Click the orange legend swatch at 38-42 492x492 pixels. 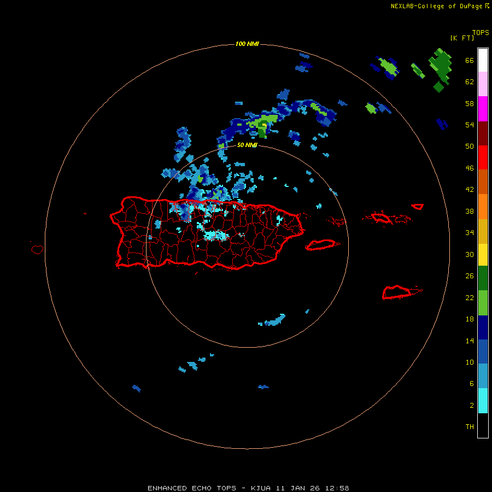(483, 207)
